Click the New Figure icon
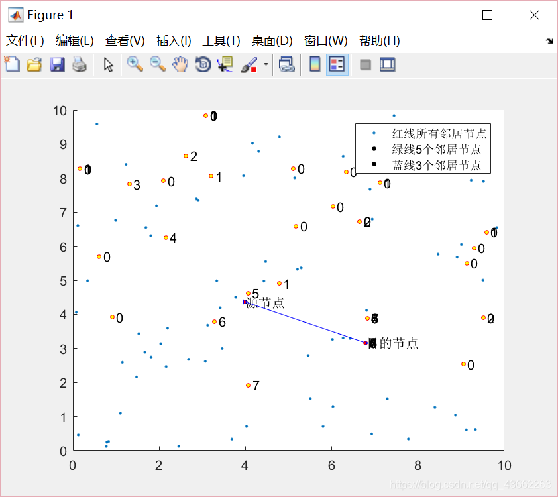 (x=12, y=65)
